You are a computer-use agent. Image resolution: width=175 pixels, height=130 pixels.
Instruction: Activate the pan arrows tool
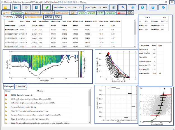[x=132, y=7]
